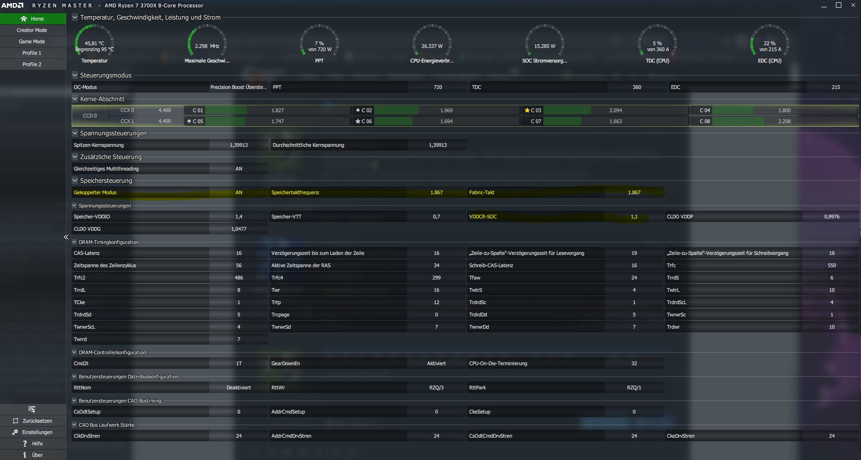Select the CCX 1 row value 4.400
861x460 pixels.
[x=165, y=121]
